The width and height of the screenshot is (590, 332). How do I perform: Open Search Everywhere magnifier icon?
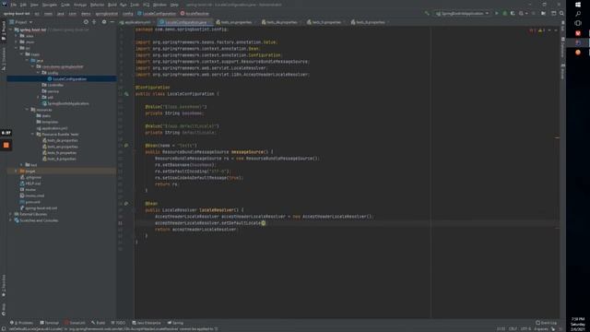click(x=561, y=13)
